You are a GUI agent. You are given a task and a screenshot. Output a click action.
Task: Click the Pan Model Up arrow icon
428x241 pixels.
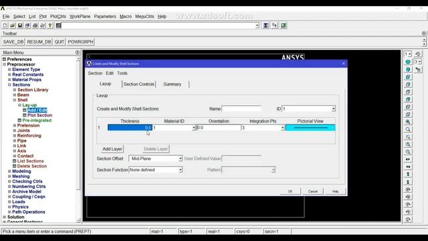point(408,174)
